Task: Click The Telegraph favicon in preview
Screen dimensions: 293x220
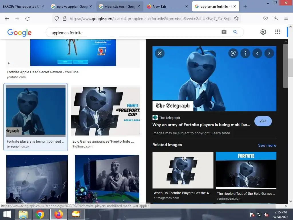Action: click(155, 117)
